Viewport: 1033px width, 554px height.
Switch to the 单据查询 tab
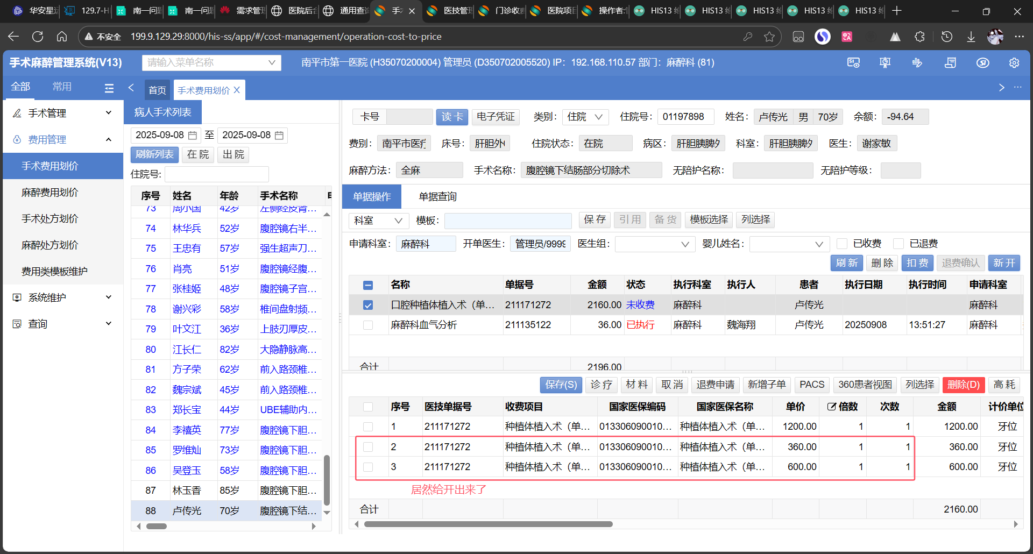[437, 197]
